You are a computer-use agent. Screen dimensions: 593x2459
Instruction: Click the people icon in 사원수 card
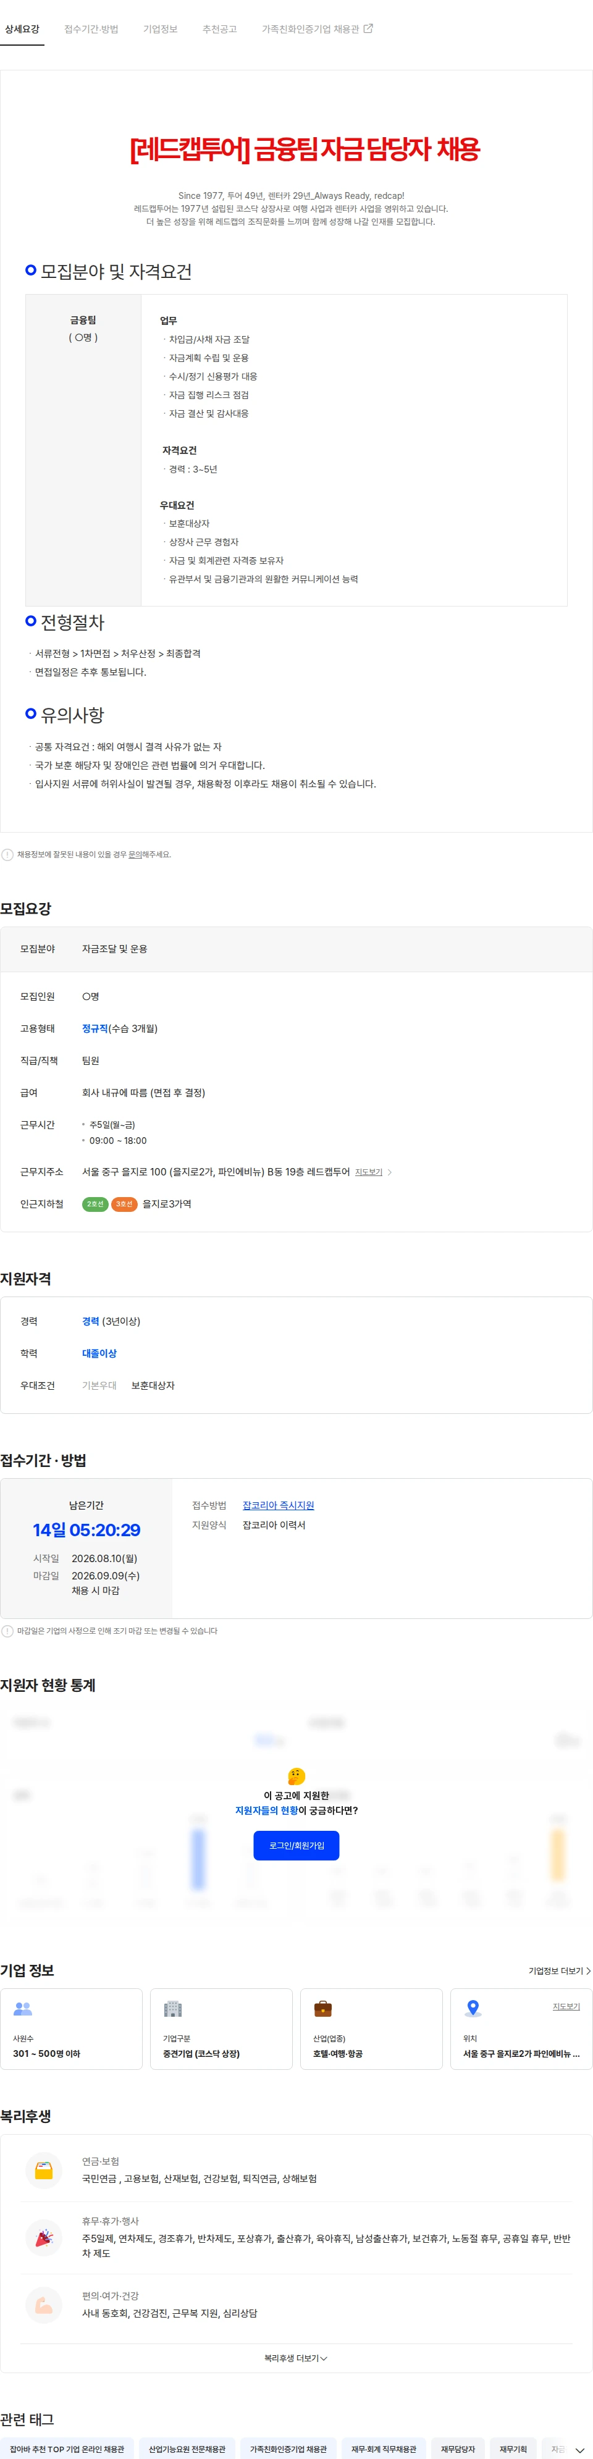coord(23,2009)
